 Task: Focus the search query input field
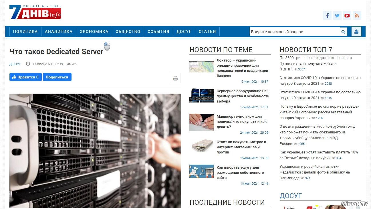pos(295,32)
